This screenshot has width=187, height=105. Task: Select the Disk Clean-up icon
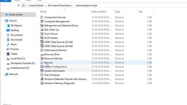tap(42, 30)
